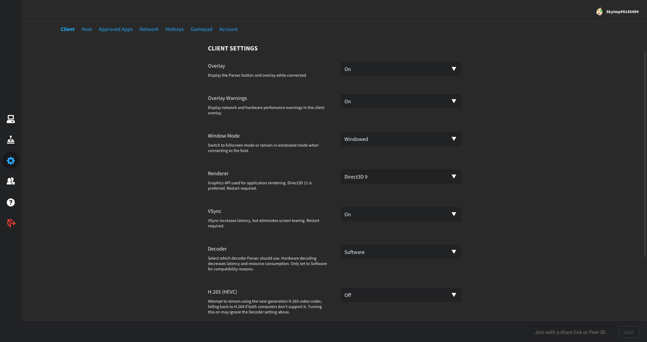The width and height of the screenshot is (647, 342).
Task: Click the Skyimp#9145494 username
Action: click(x=622, y=12)
